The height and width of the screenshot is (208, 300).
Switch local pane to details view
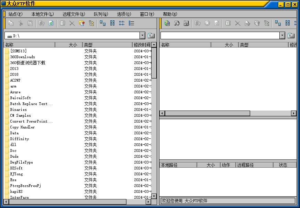[131, 23]
